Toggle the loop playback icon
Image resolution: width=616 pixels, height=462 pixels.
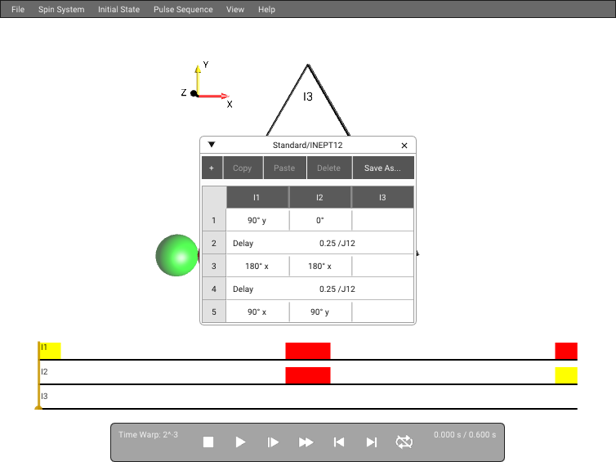pyautogui.click(x=404, y=442)
